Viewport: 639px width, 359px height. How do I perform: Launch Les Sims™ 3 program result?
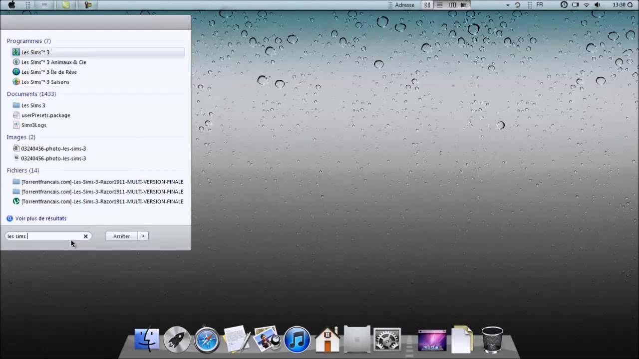click(98, 52)
